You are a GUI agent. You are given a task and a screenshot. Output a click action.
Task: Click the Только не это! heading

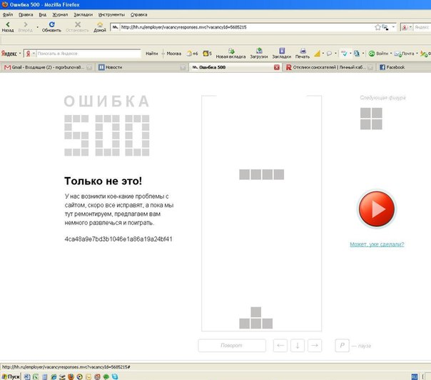103,181
